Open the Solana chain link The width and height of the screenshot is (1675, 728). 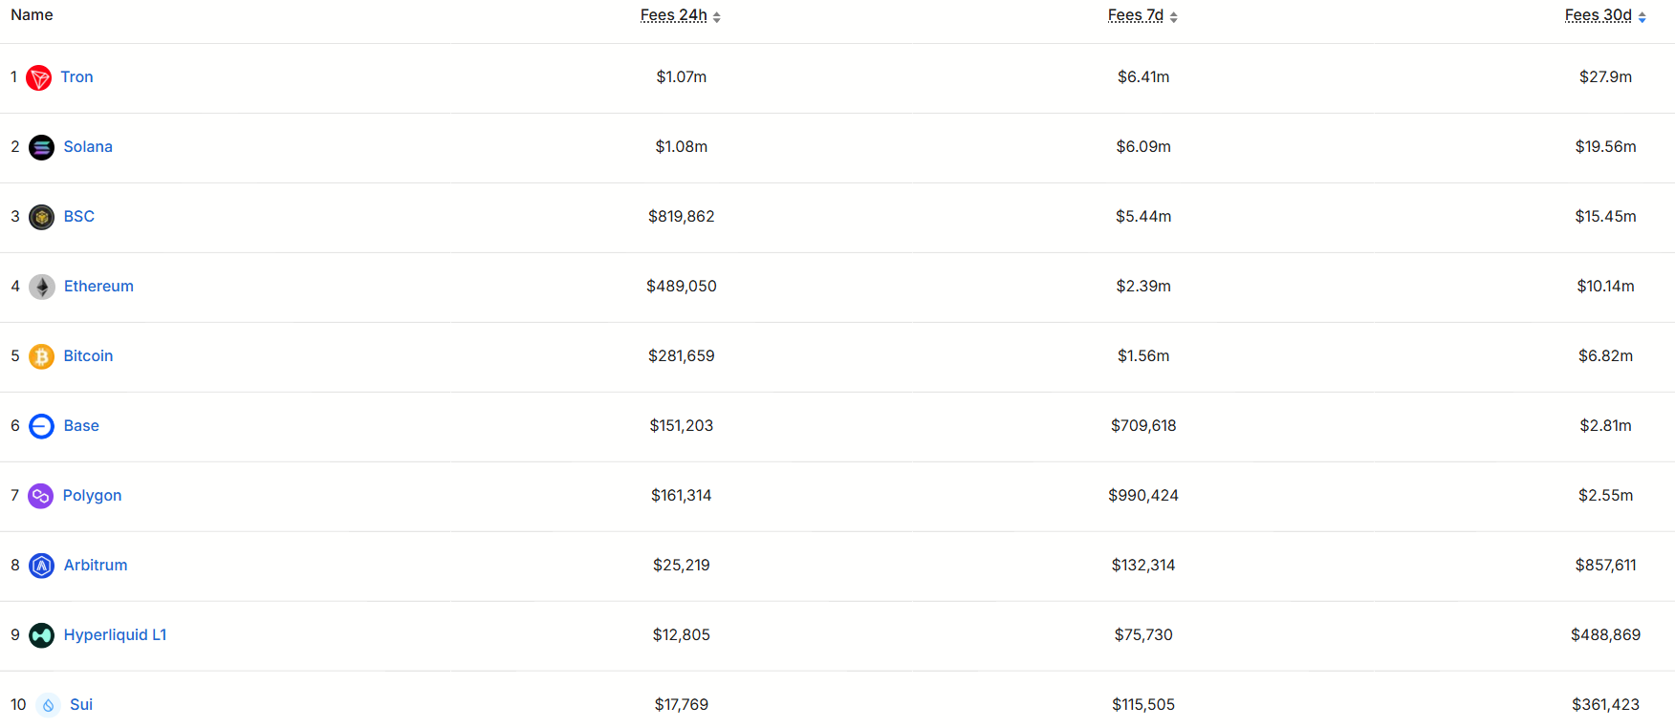[88, 147]
